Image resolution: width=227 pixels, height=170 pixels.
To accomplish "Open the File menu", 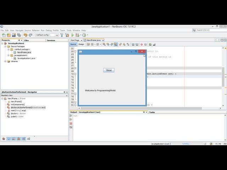I will 2,30.
